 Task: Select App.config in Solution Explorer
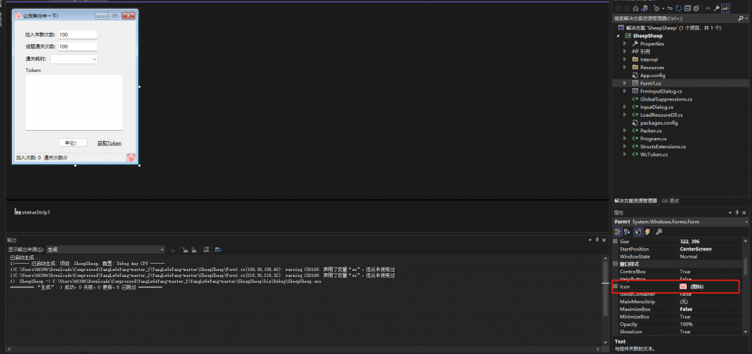653,76
